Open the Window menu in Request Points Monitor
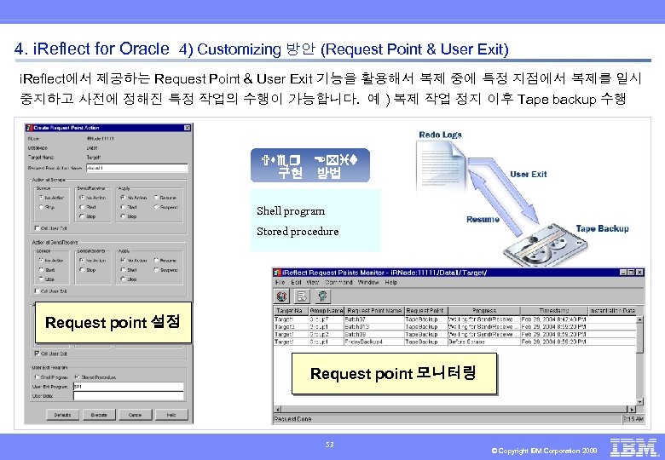Image resolution: width=665 pixels, height=460 pixels. click(368, 282)
